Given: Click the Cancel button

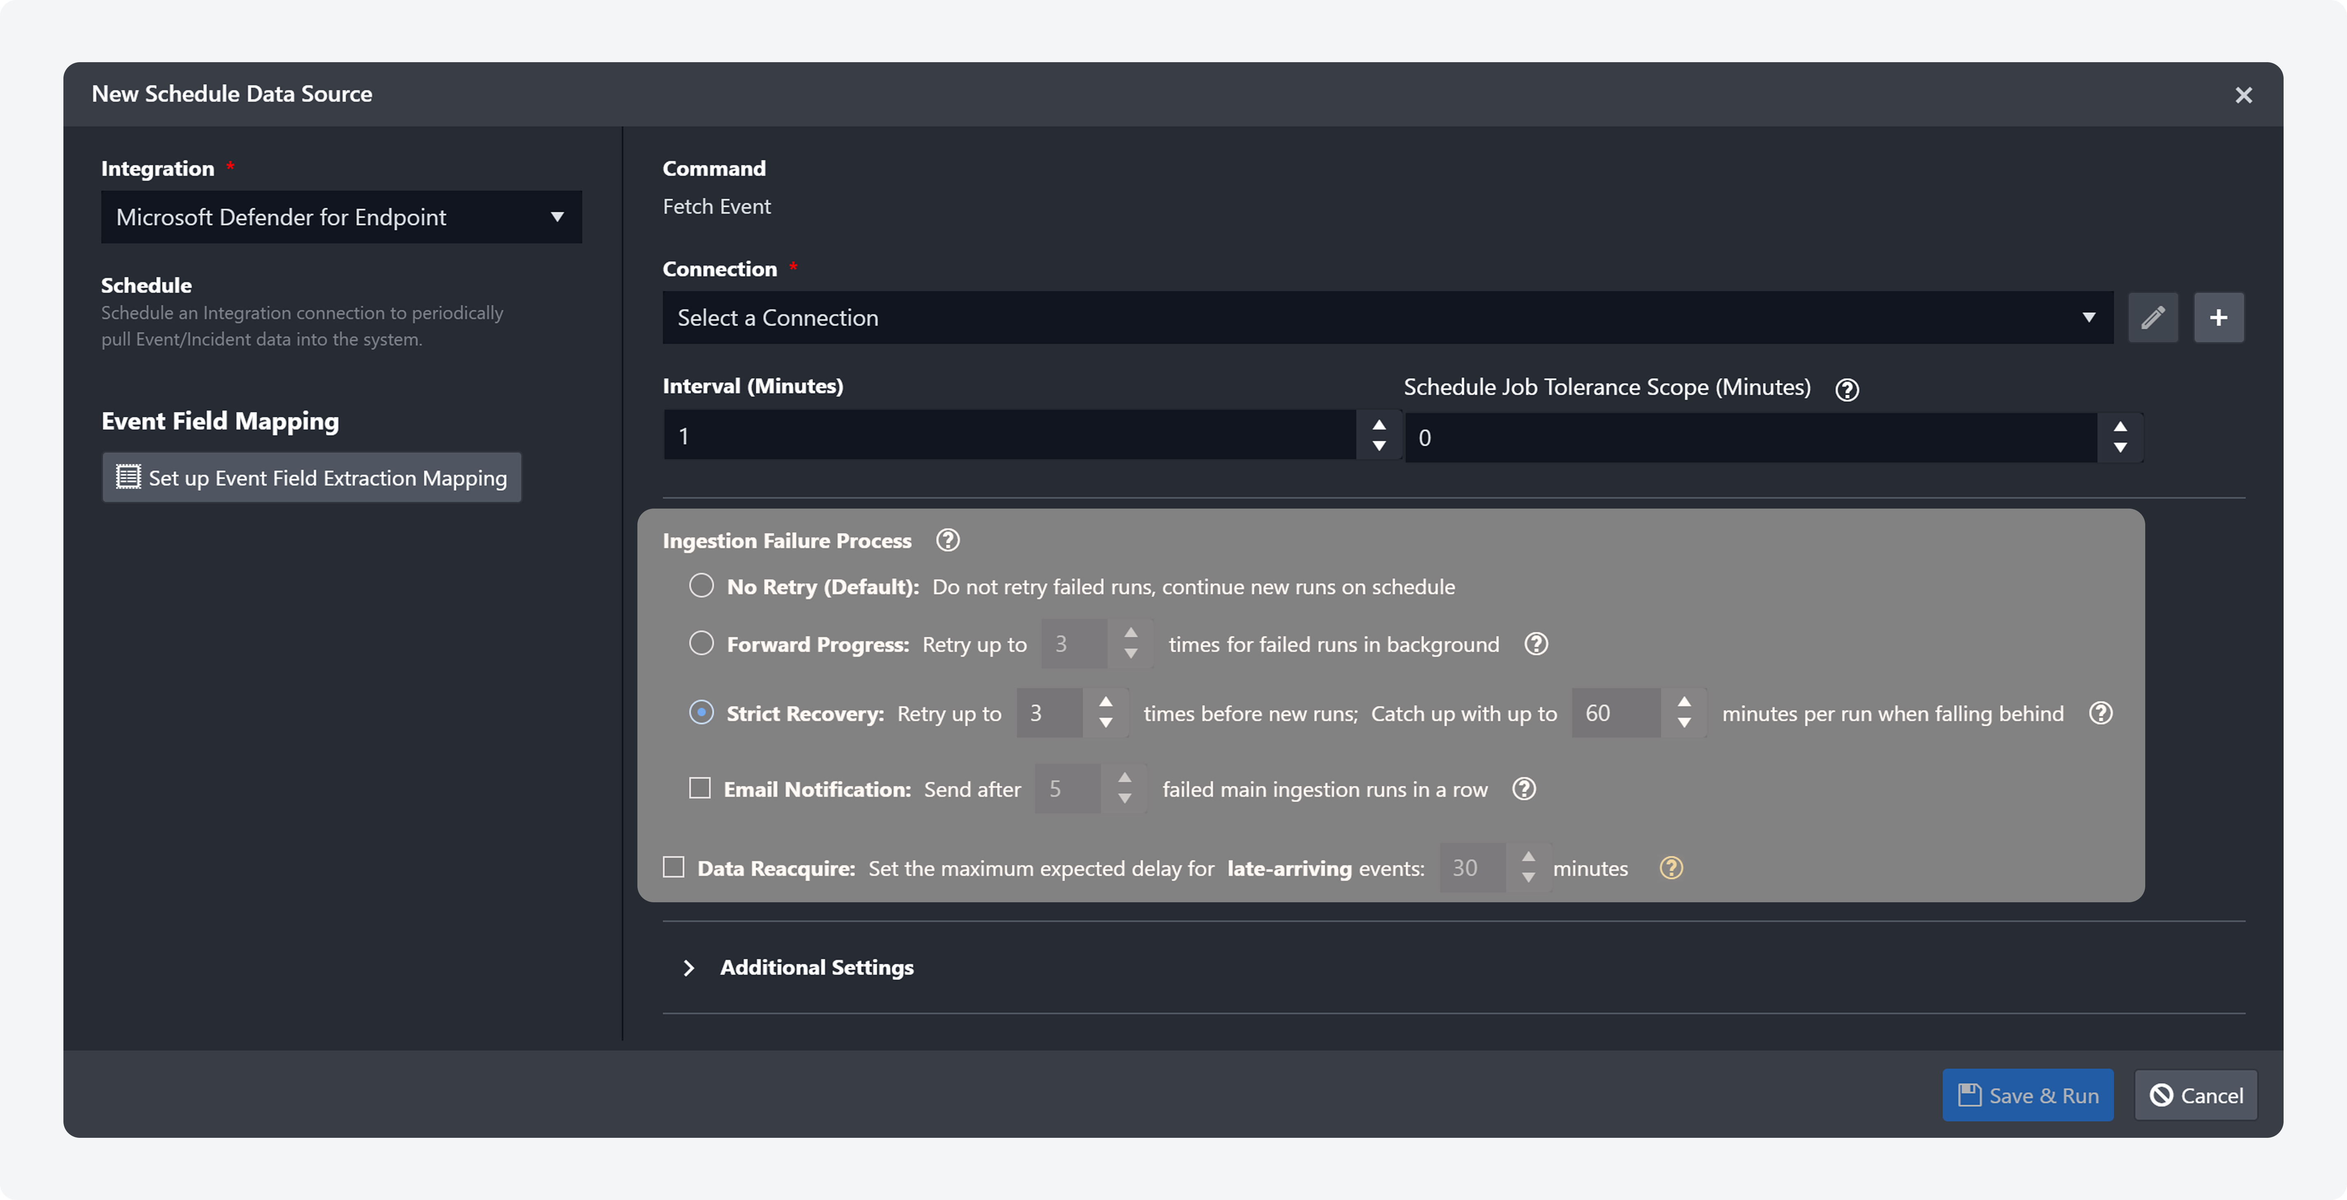Looking at the screenshot, I should 2196,1095.
